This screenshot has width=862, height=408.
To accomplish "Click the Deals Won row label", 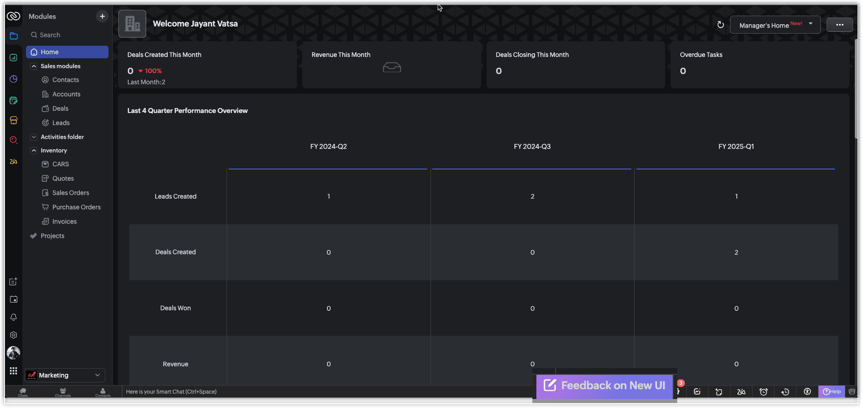I will pyautogui.click(x=175, y=308).
